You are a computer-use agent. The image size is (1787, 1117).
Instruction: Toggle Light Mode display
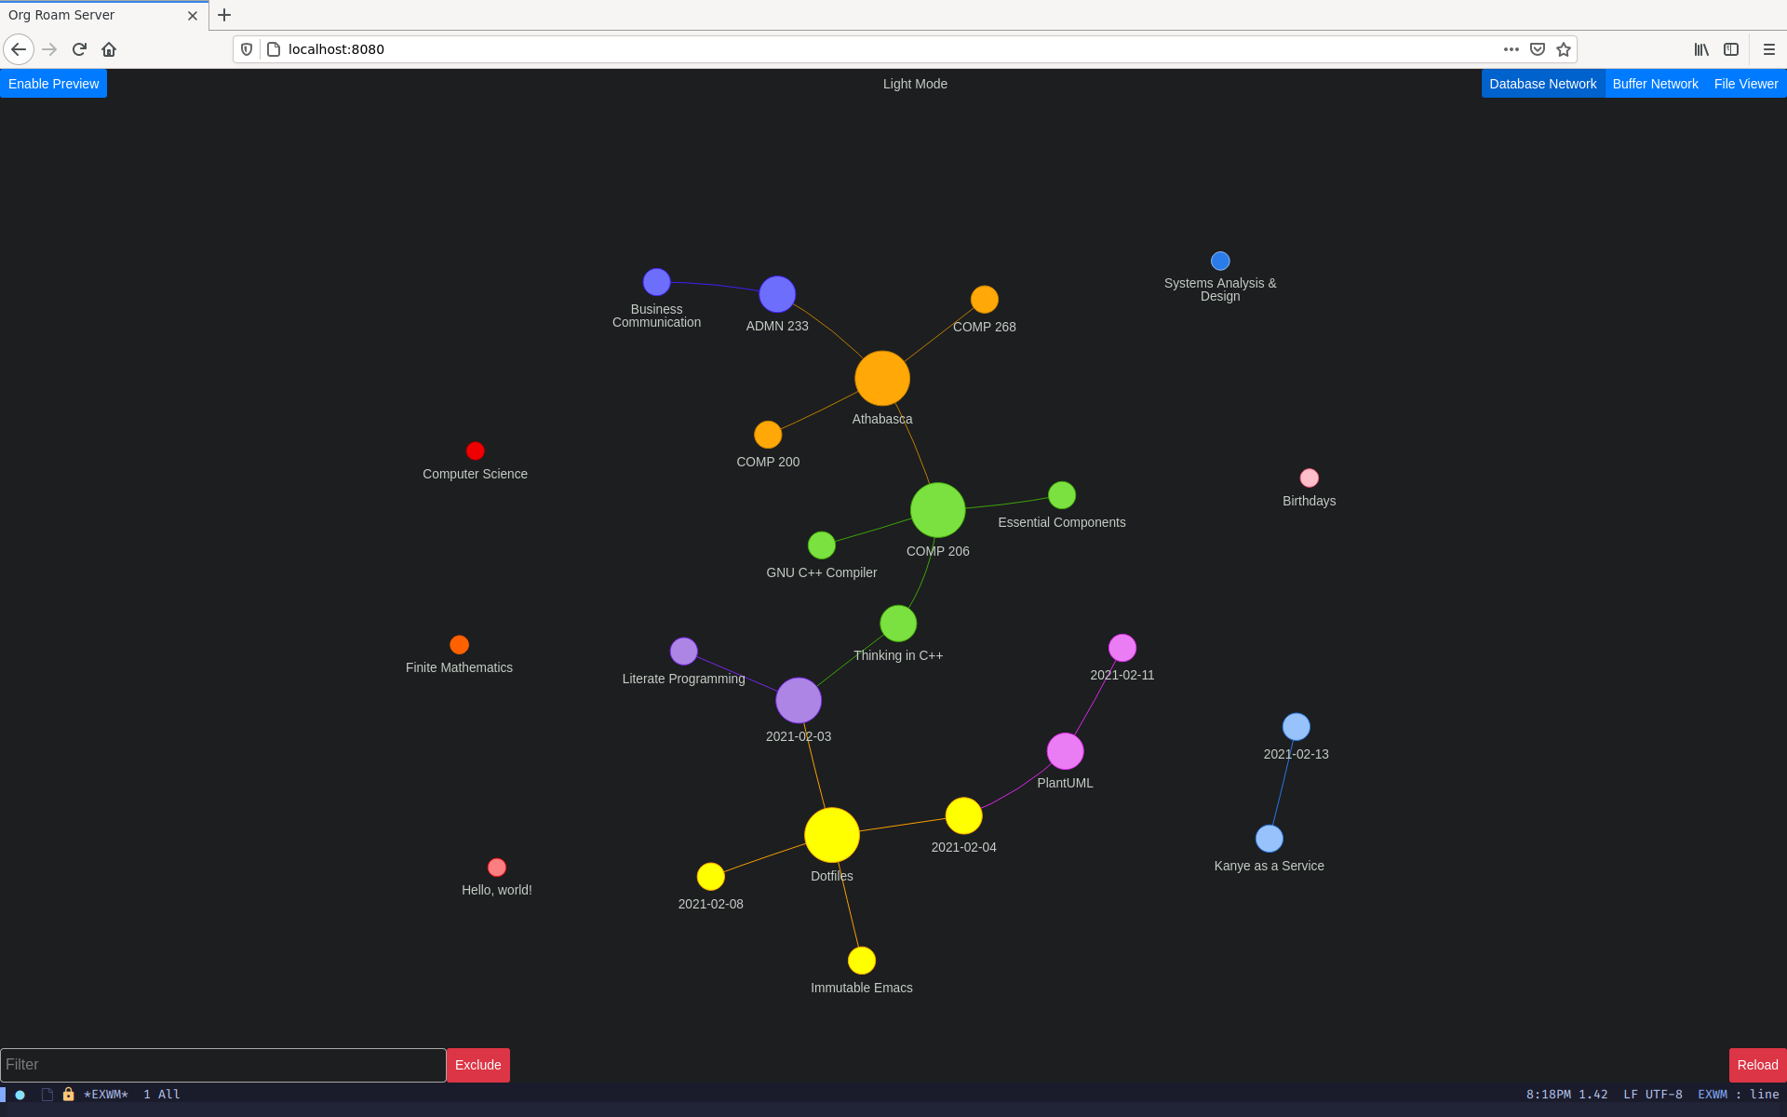tap(913, 84)
